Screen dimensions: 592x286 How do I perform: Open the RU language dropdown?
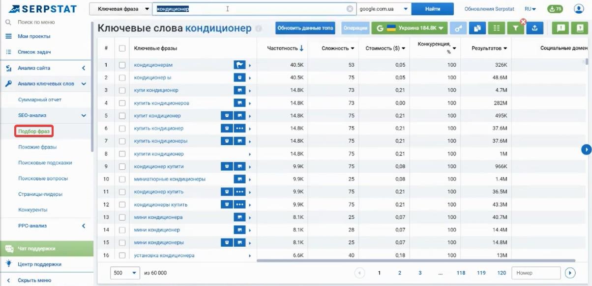pos(530,9)
